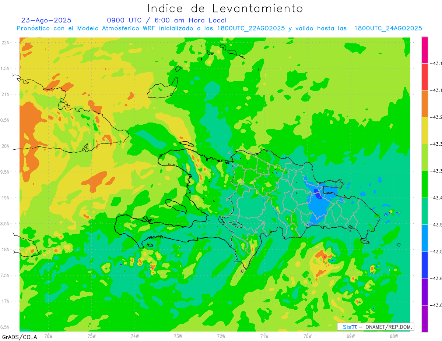The height and width of the screenshot is (341, 442).
Task: Pick the violet swatch just below blue
Action: pos(425,292)
